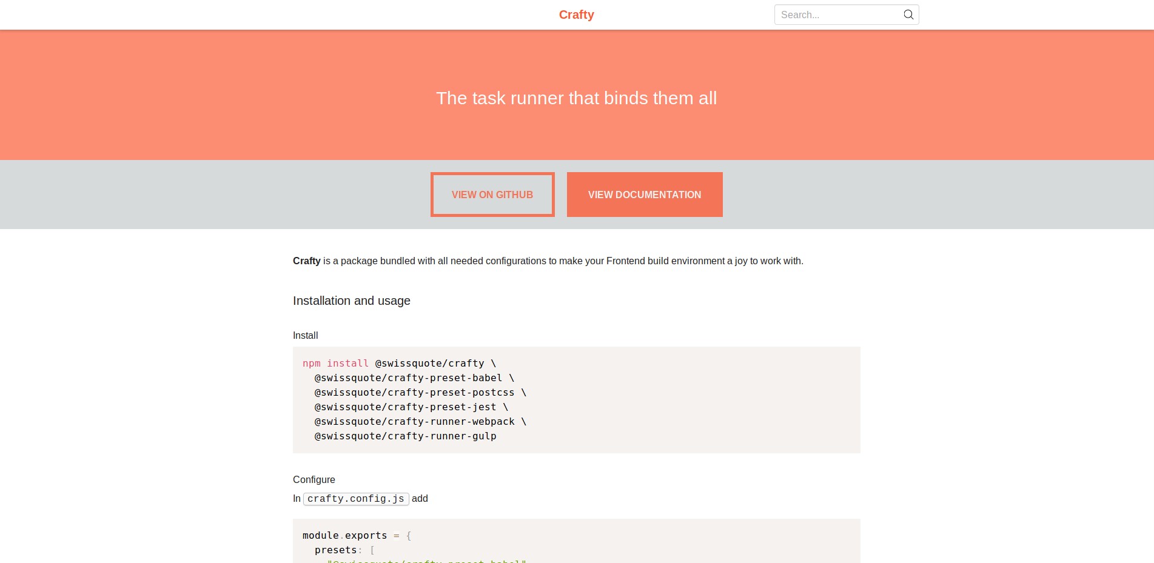Click the bold Crafty word in intro
This screenshot has width=1154, height=563.
tap(306, 261)
